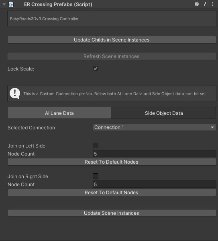Switch to the Side Object Data tab
The width and height of the screenshot is (218, 241).
tap(163, 113)
